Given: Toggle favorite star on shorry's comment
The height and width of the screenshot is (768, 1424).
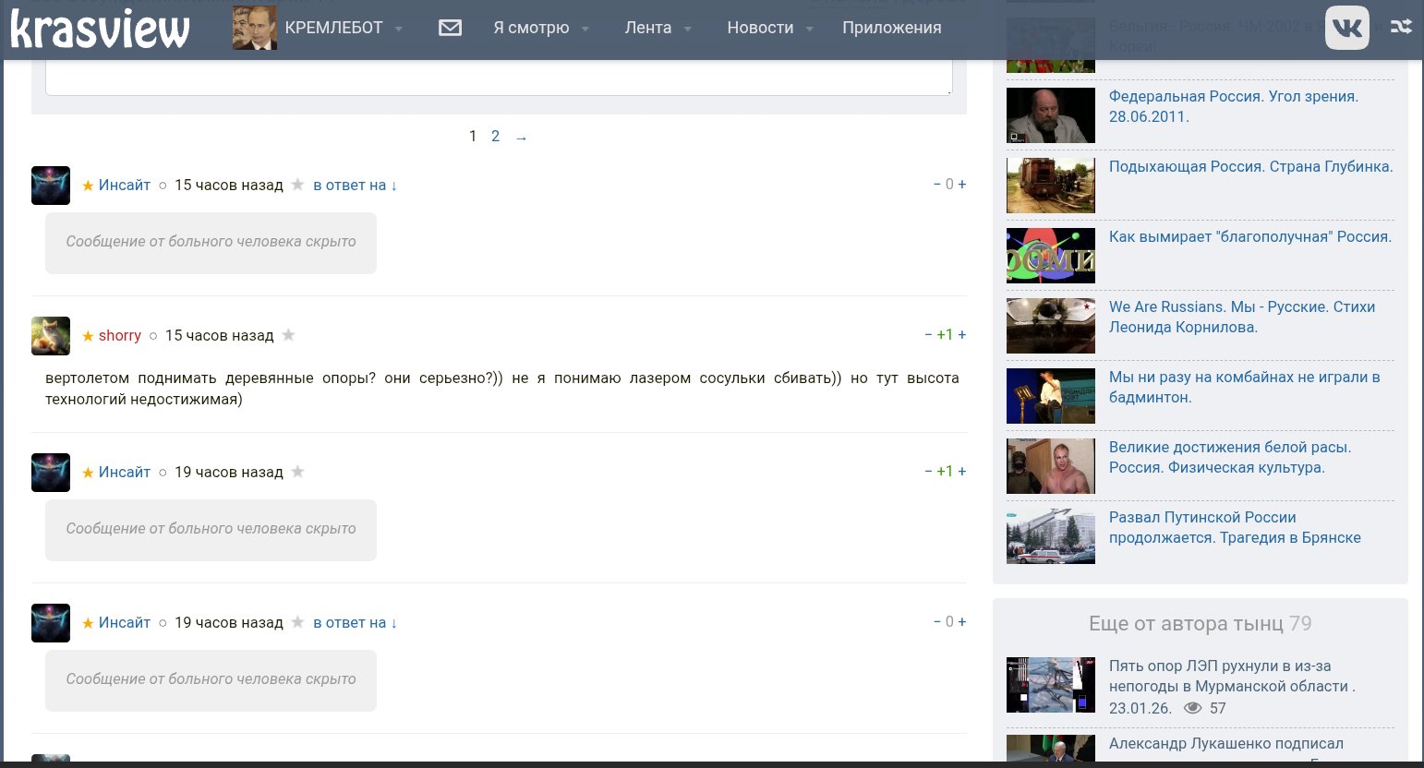Looking at the screenshot, I should pos(289,335).
